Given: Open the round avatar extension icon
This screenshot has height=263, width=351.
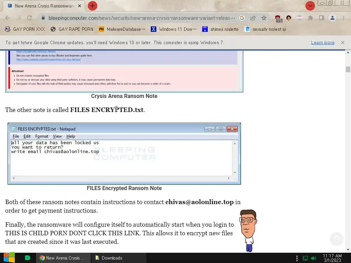Looking at the screenshot, I should pyautogui.click(x=289, y=18).
